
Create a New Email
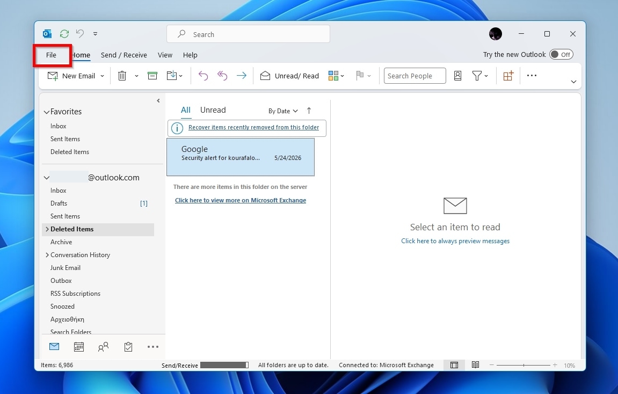tap(71, 76)
